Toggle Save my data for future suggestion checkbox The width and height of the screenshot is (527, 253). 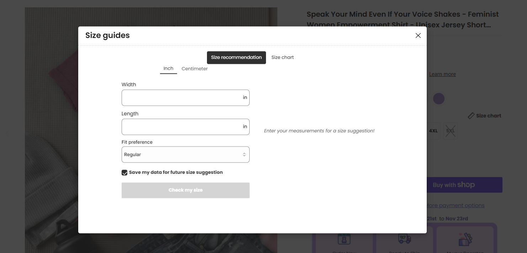pyautogui.click(x=124, y=172)
